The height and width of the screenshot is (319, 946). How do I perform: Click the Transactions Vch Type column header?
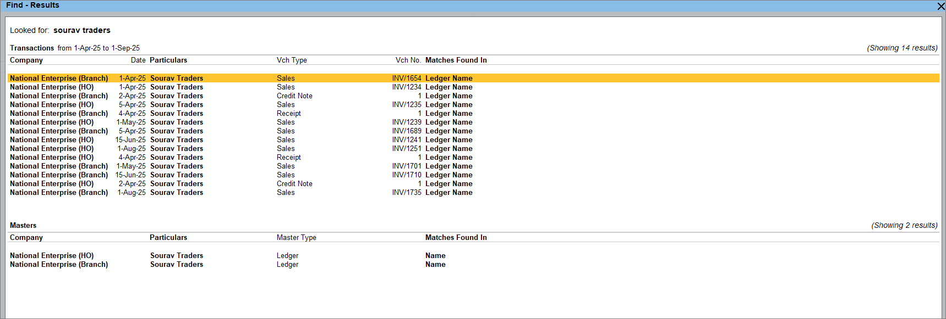(292, 60)
